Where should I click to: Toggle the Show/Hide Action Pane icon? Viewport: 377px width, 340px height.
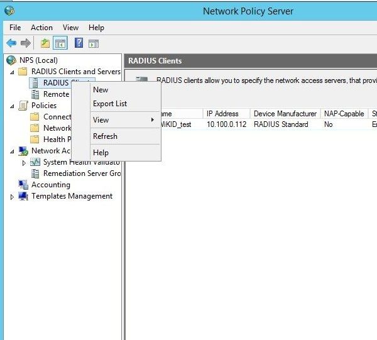(94, 44)
